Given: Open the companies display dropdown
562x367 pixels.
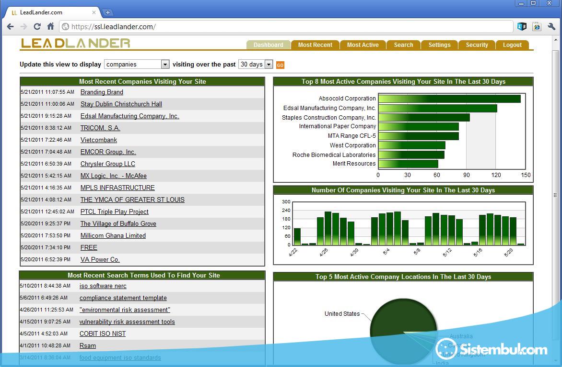Looking at the screenshot, I should (137, 64).
